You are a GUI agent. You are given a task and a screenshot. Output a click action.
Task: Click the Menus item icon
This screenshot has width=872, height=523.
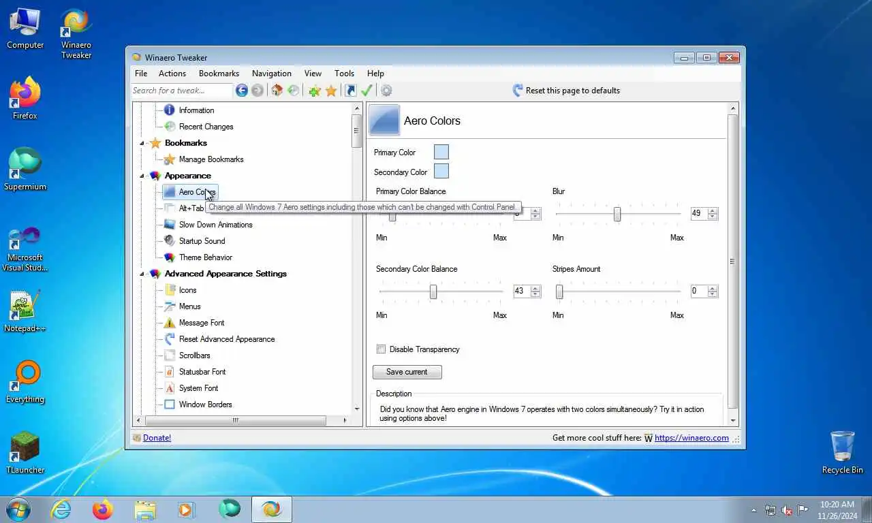click(x=170, y=306)
